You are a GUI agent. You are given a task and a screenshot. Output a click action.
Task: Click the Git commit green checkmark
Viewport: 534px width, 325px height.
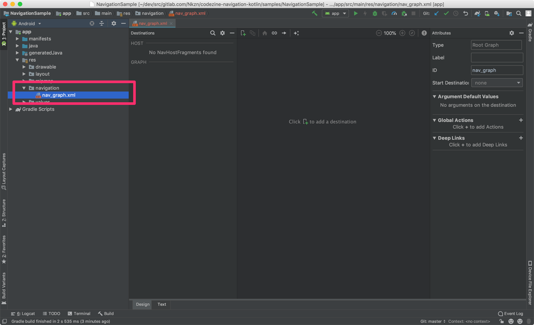[446, 13]
